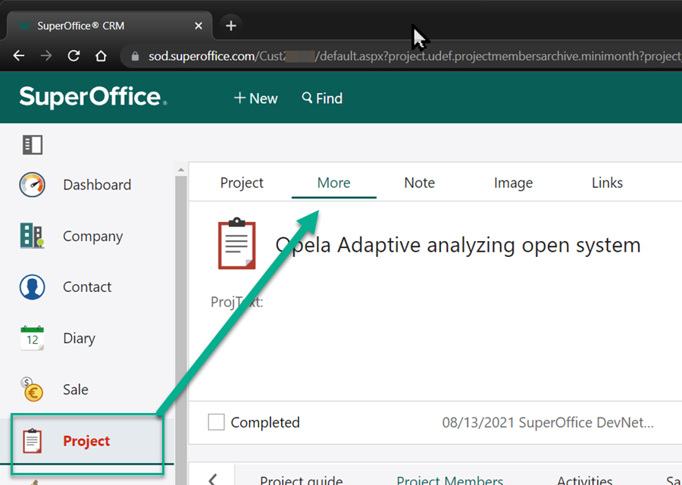Switch to the Note tab
This screenshot has height=485, width=682.
click(x=419, y=183)
